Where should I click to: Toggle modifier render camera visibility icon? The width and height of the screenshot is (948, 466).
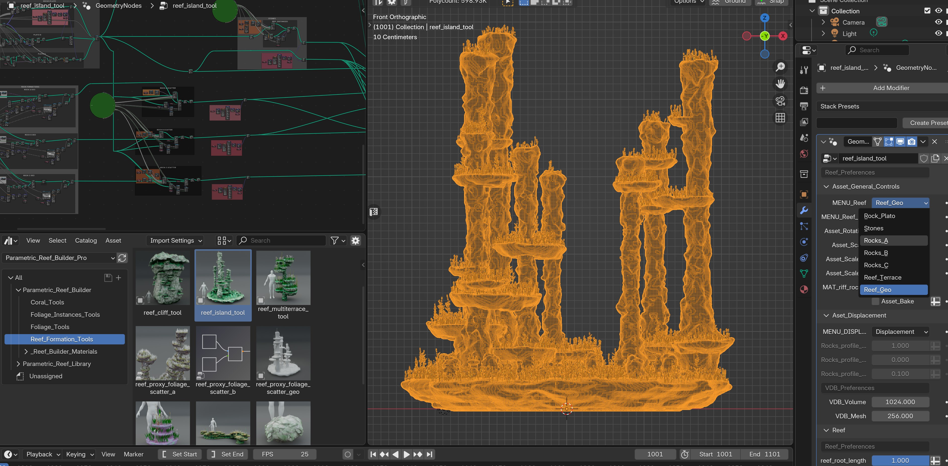[x=912, y=142]
